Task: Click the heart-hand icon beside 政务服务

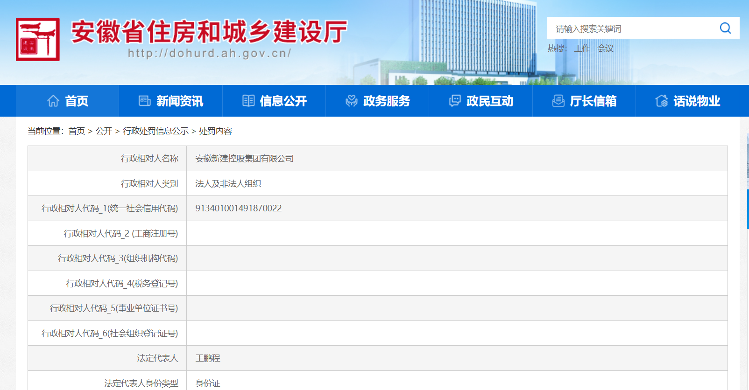Action: [x=352, y=101]
